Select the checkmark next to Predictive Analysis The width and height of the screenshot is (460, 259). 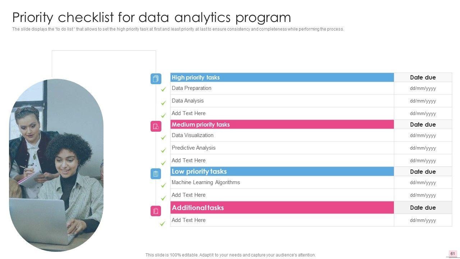pyautogui.click(x=164, y=150)
